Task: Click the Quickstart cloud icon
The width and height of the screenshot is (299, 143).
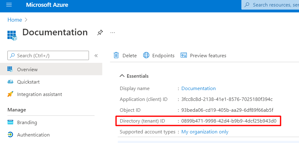Action: coord(10,82)
